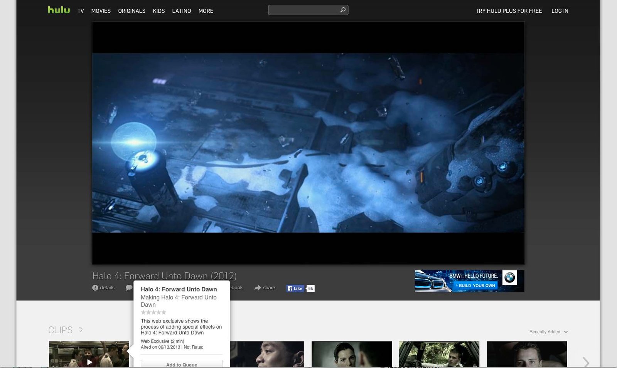The width and height of the screenshot is (617, 368).
Task: Open the Recently Added sort dropdown
Action: click(548, 332)
